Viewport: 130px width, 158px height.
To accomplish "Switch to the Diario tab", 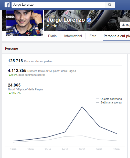I will pyautogui.click(x=52, y=36).
